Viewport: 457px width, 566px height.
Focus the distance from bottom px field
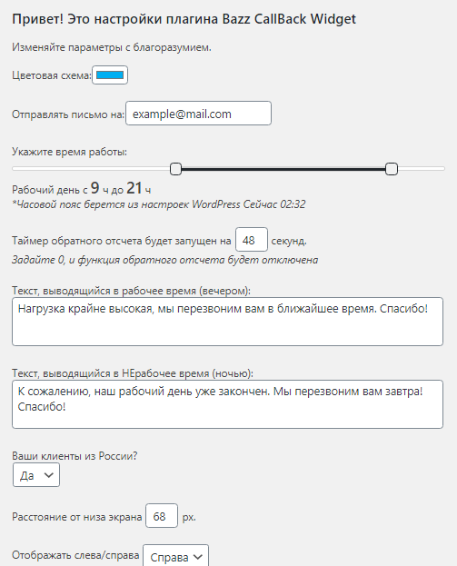coord(162,516)
